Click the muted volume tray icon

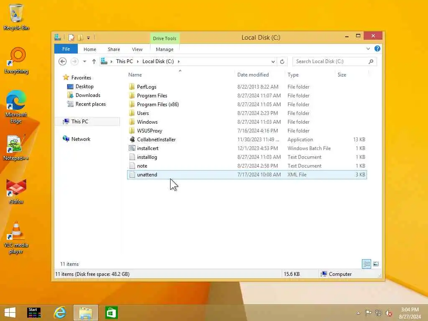click(389, 313)
